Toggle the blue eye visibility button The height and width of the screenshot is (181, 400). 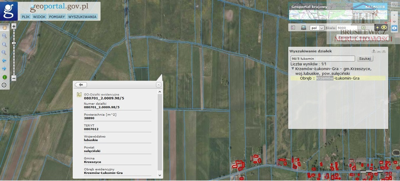click(395, 28)
